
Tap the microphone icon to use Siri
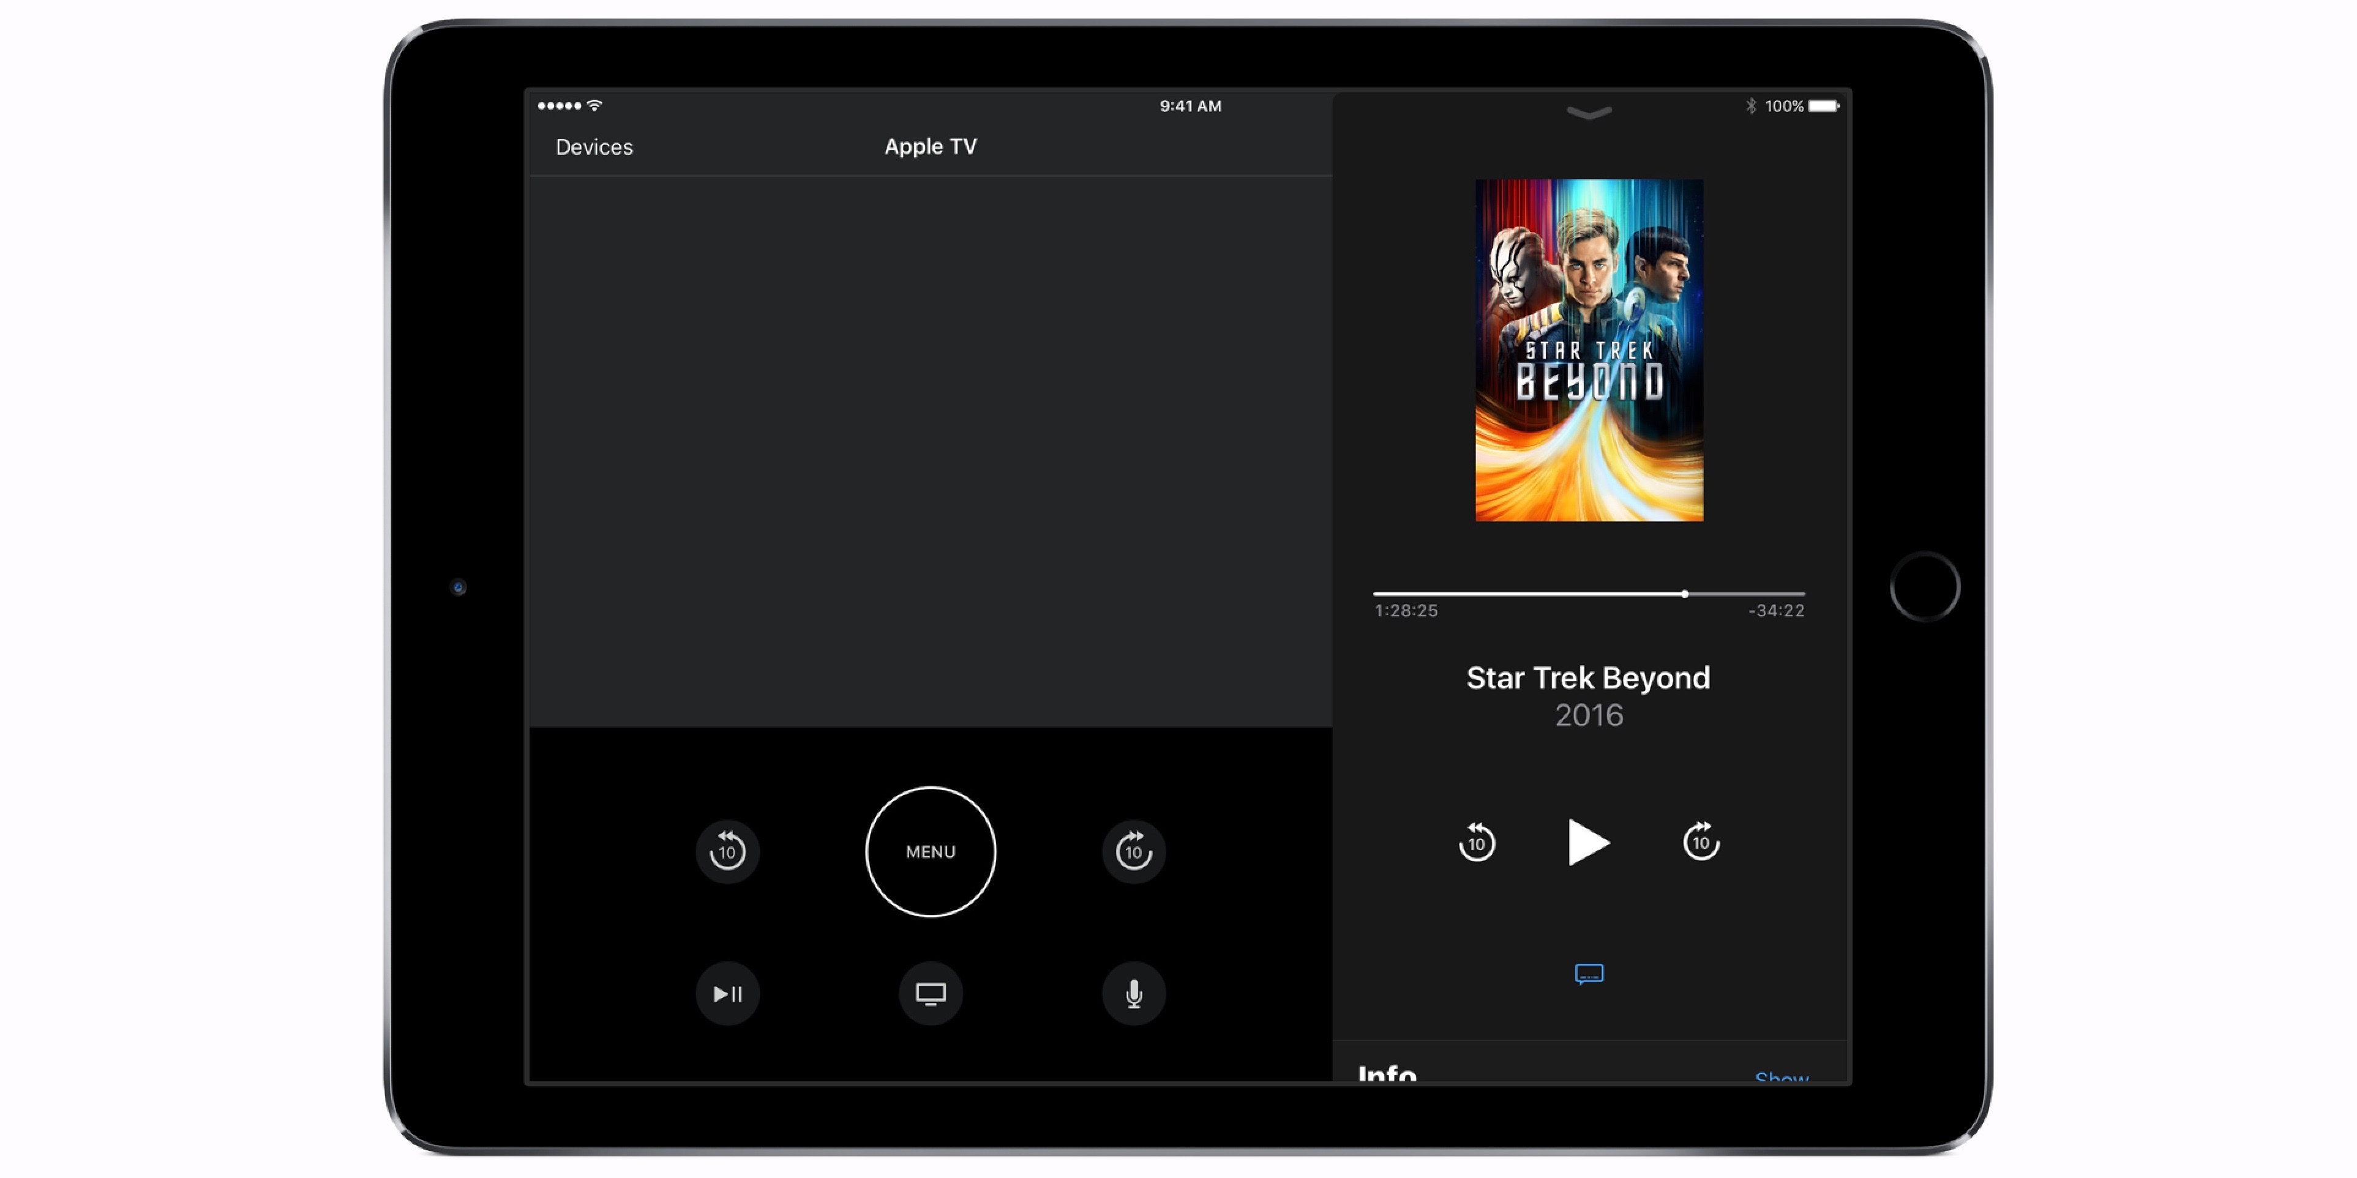1133,993
